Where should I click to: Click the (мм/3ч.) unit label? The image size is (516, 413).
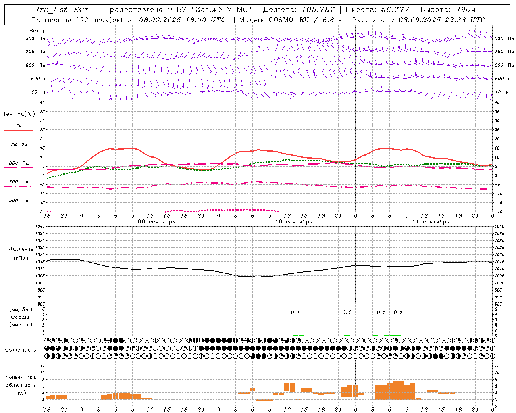tap(21, 309)
